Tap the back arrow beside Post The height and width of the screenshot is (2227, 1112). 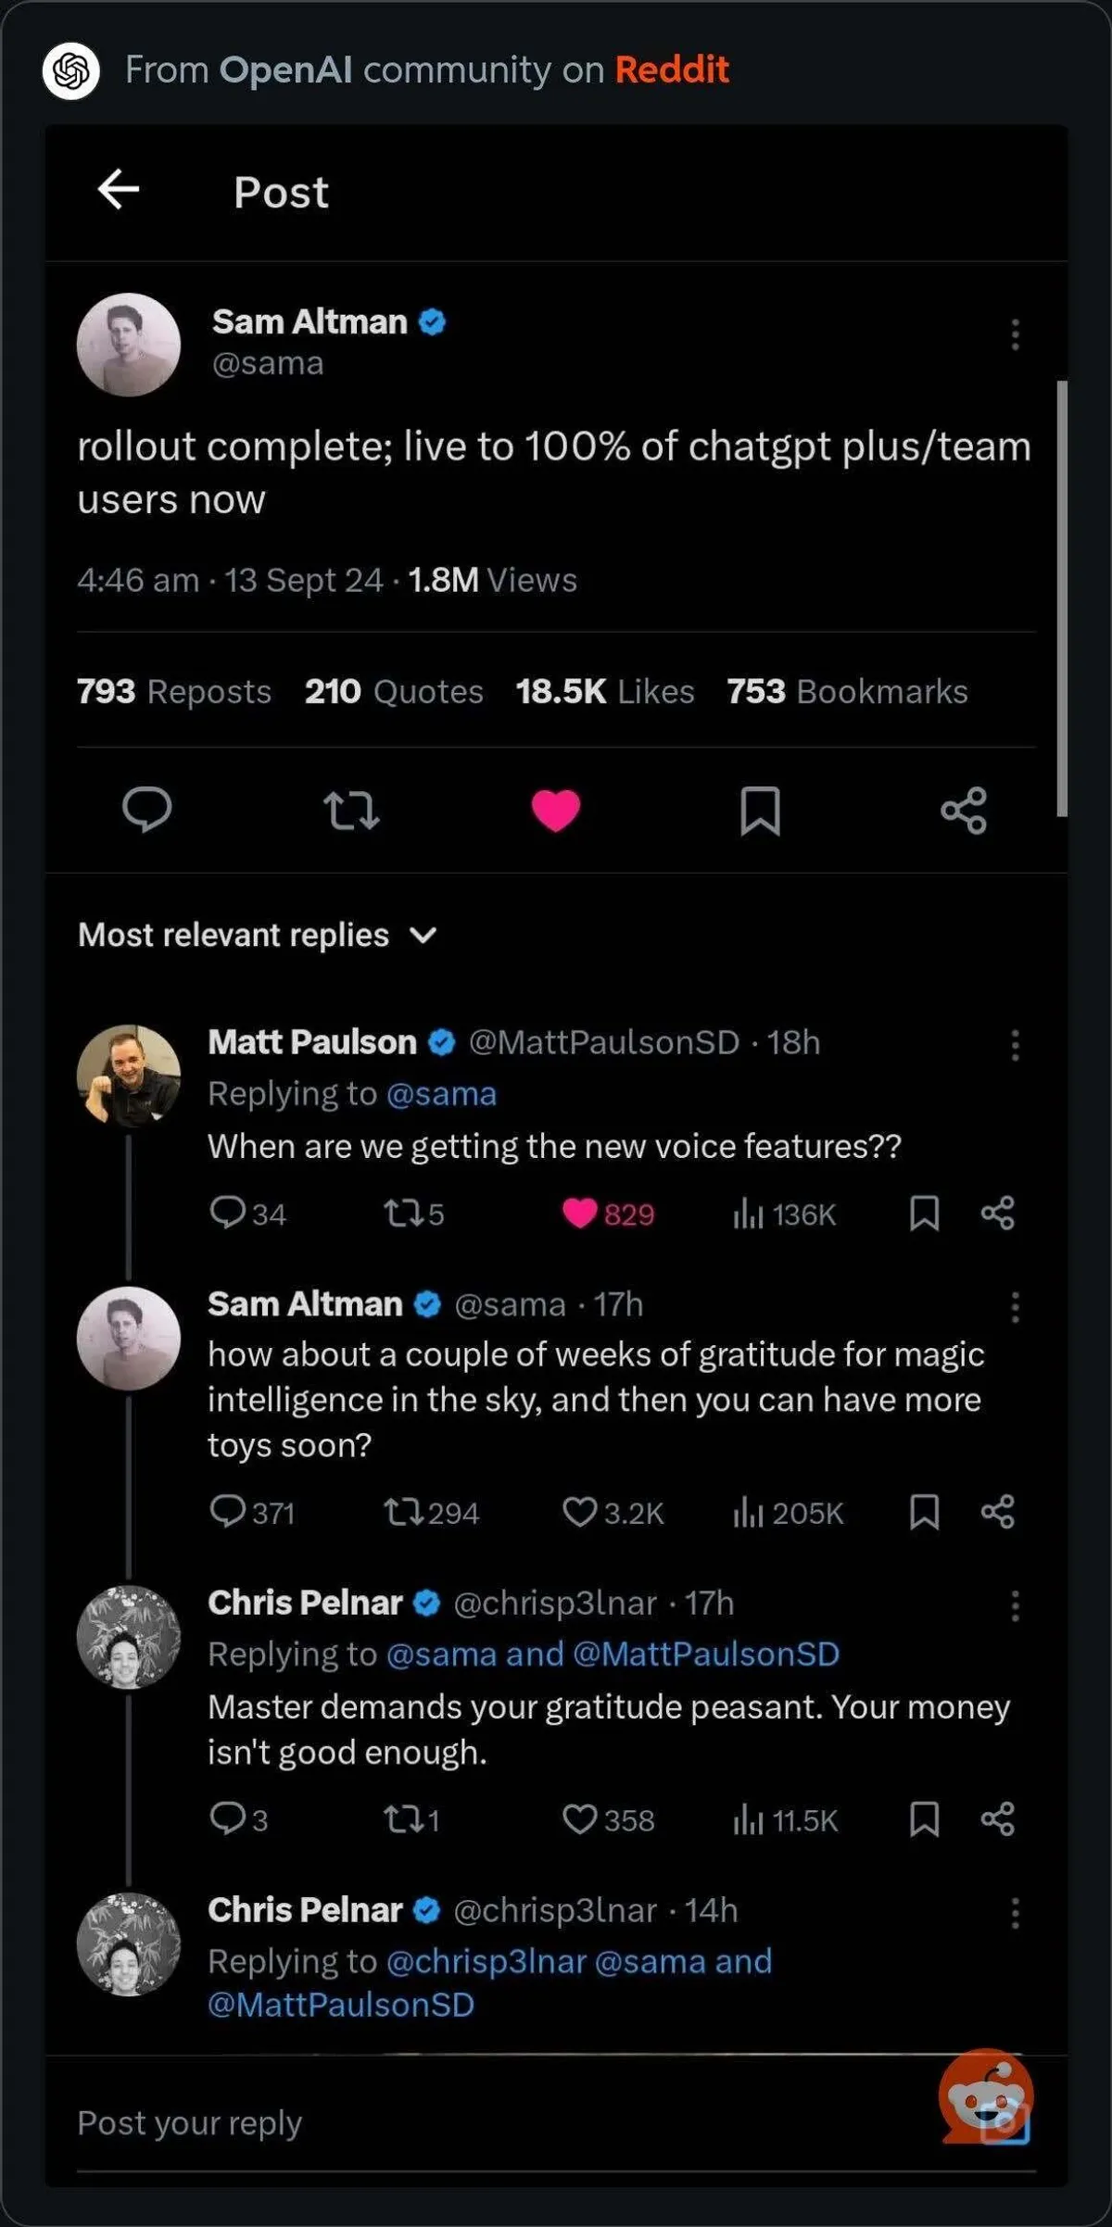point(119,190)
